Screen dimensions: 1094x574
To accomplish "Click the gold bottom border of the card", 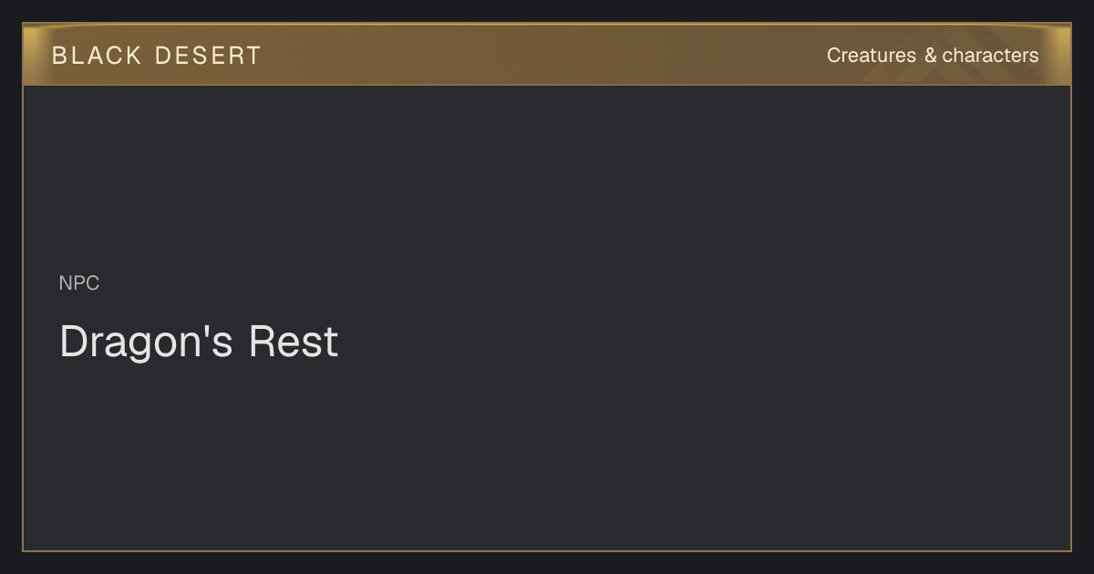I will tap(547, 550).
